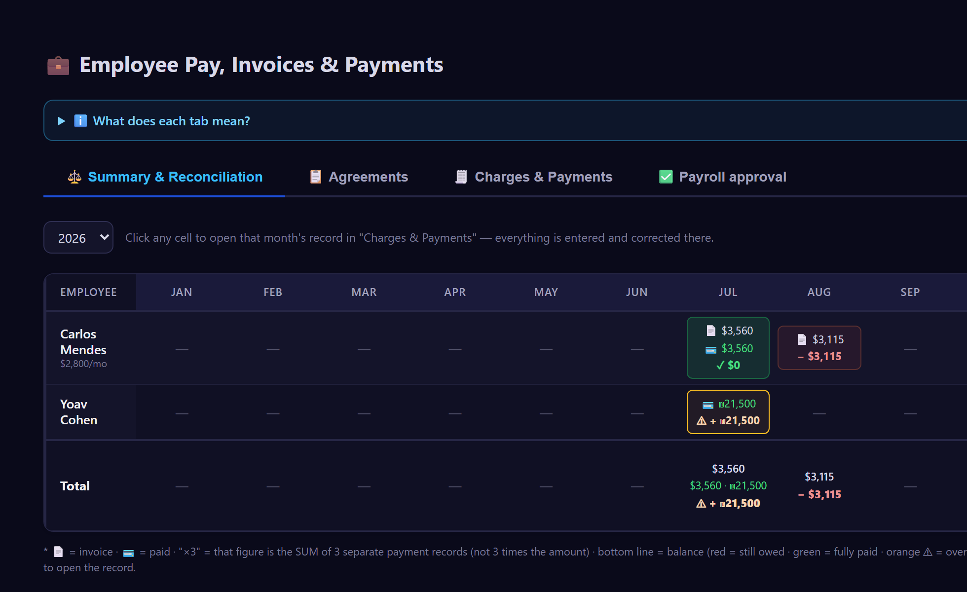
Task: Select the Yoav Cohen employee name
Action: (78, 412)
